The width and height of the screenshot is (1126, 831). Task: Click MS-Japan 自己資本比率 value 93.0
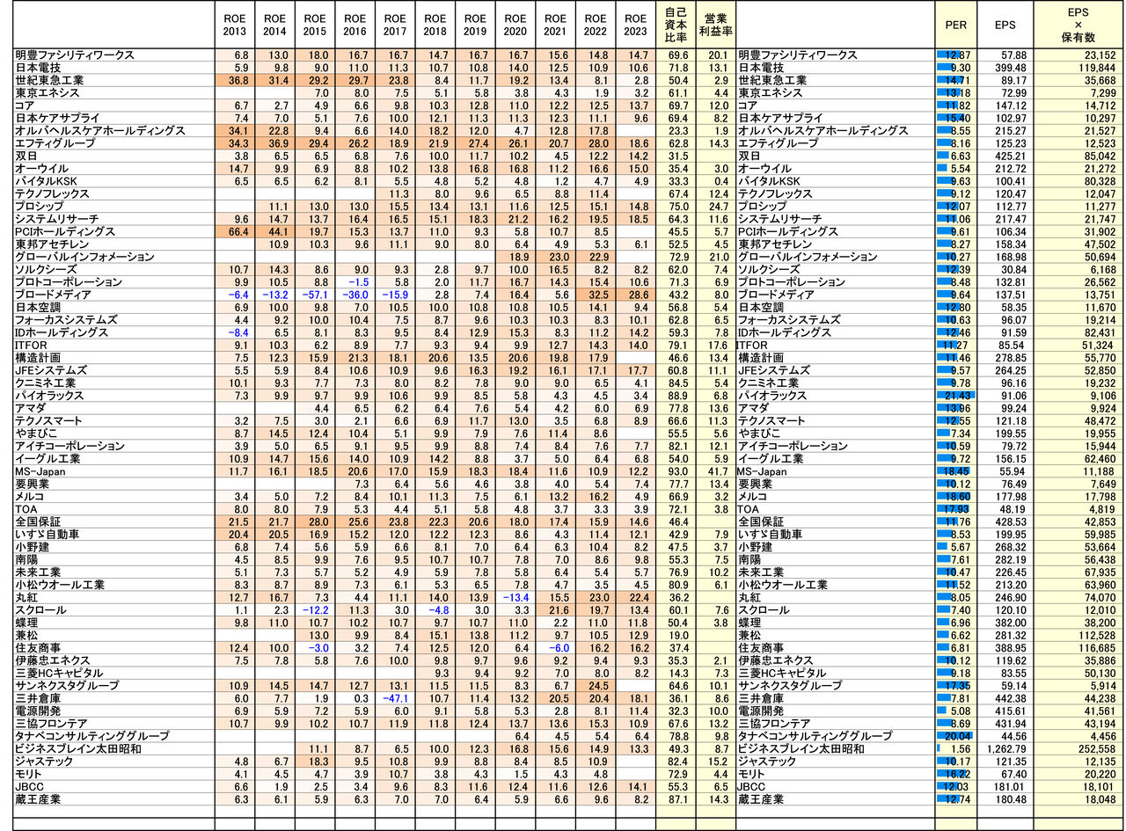pos(678,470)
